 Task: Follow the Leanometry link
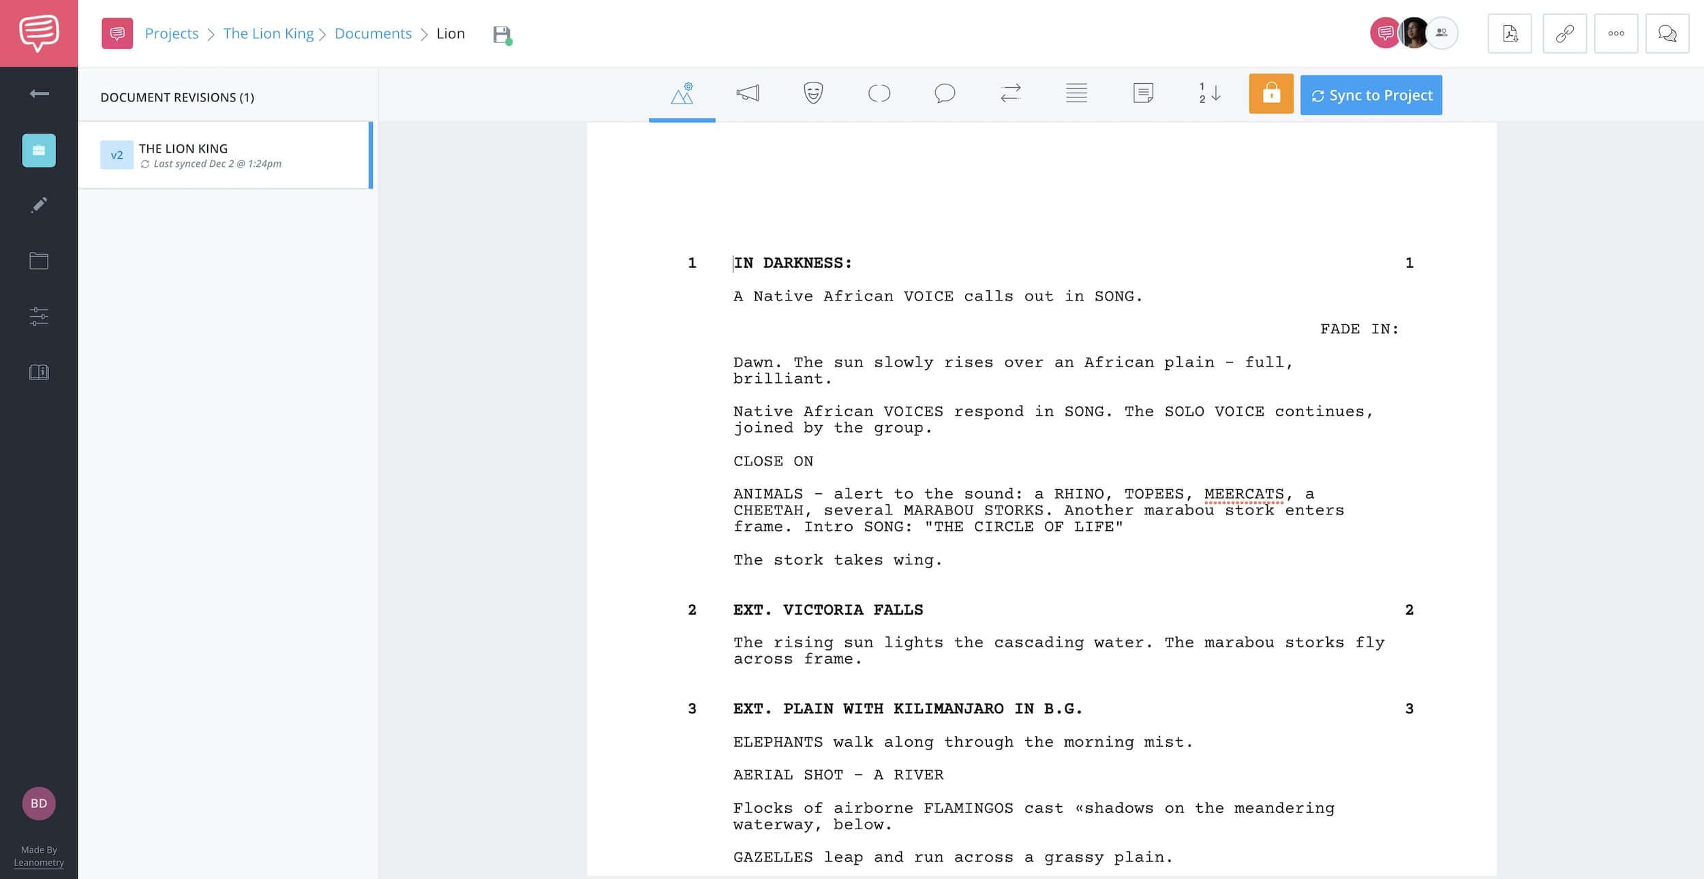pyautogui.click(x=39, y=862)
